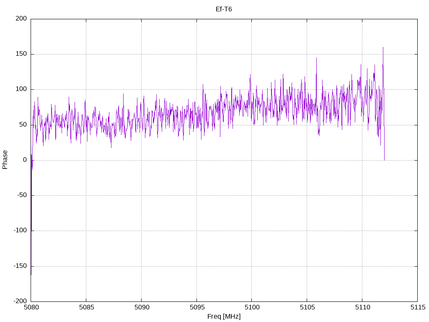Click the highest purple spike near 5112 MHz

point(383,48)
